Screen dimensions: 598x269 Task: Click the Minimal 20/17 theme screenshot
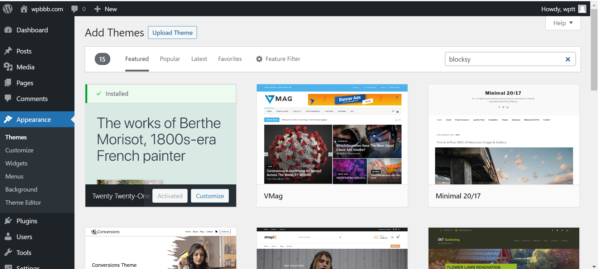tap(504, 134)
